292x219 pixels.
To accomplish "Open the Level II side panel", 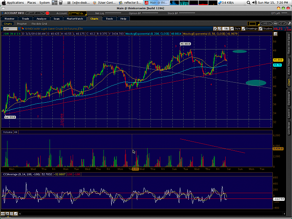I will pyautogui.click(x=289, y=113).
